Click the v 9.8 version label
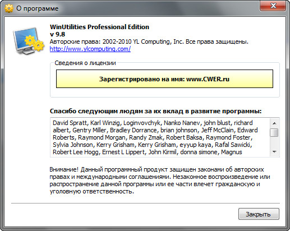 pos(57,34)
